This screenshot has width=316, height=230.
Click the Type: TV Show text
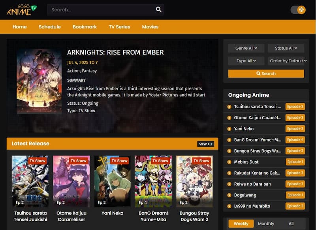81,111
